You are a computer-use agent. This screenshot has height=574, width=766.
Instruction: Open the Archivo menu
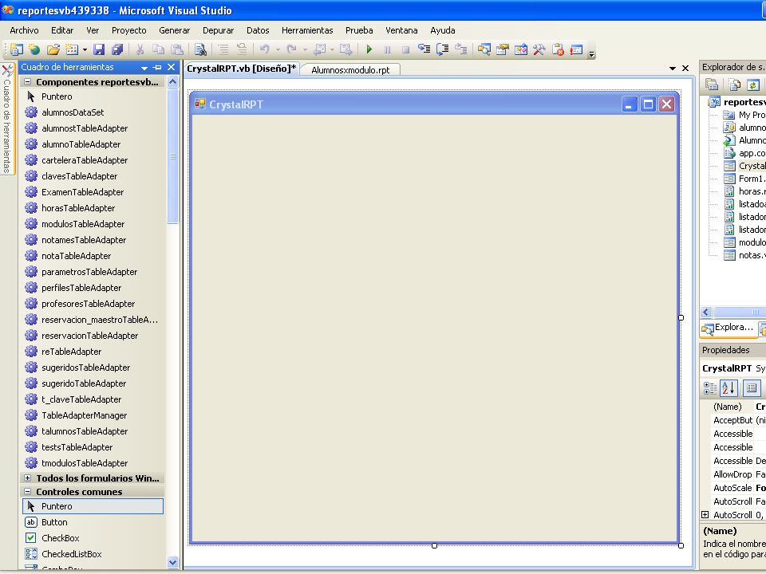(x=24, y=30)
